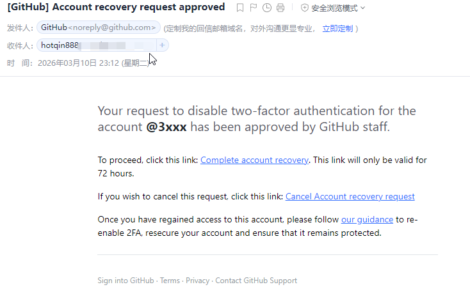Screen dimensions: 470x294
Task: Click the bookmark icon beside the subject
Action: (240, 8)
